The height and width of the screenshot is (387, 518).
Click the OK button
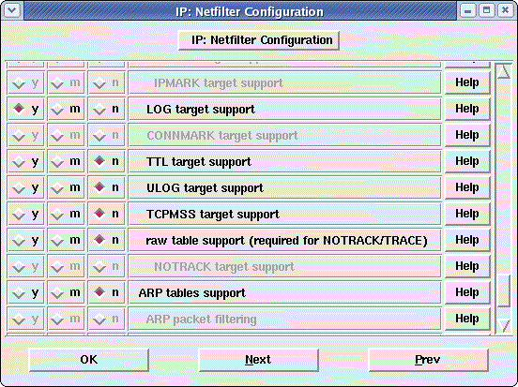click(89, 360)
